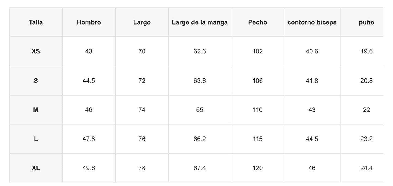
Task: Click the Talla column header
Action: click(x=36, y=22)
